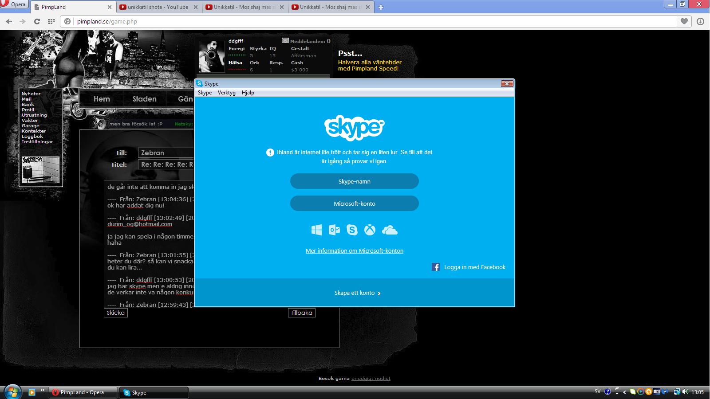Screen dimensions: 710x399
Task: Click the Till recipient field Zebran
Action: coord(166,153)
